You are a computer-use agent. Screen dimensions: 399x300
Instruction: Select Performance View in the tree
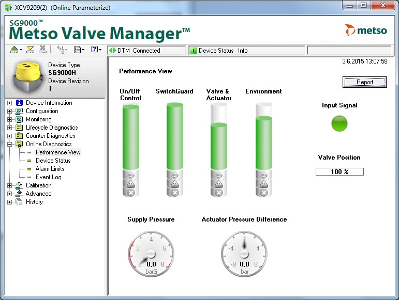58,152
